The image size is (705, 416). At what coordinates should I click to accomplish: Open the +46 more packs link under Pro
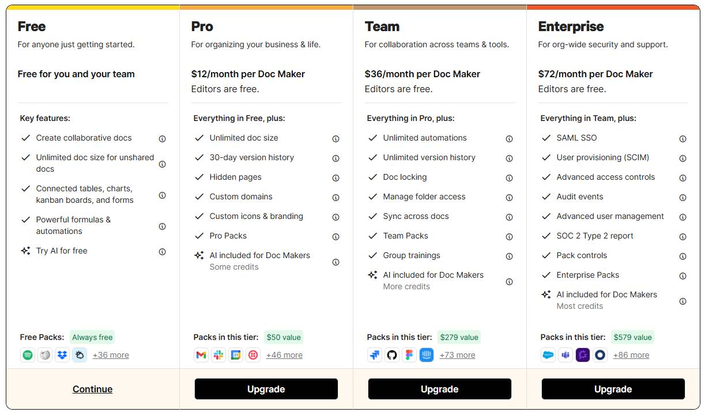coord(284,355)
